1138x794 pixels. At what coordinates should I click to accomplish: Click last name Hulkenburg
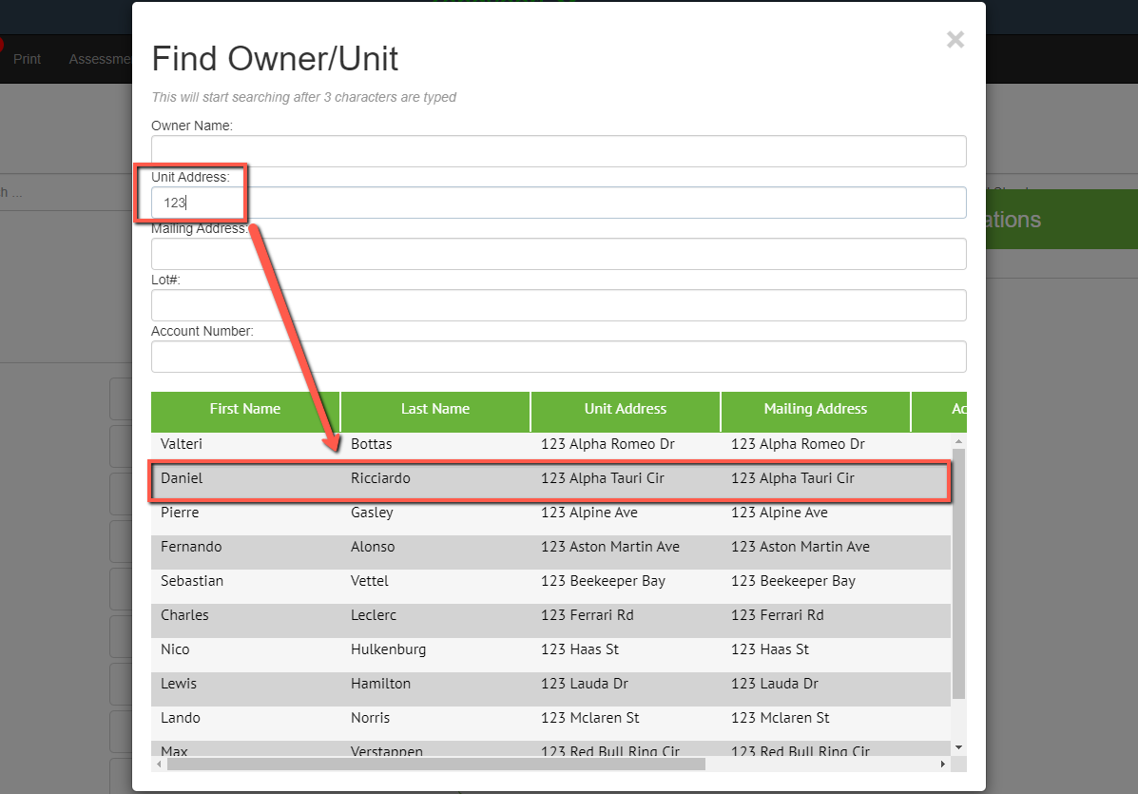point(388,649)
